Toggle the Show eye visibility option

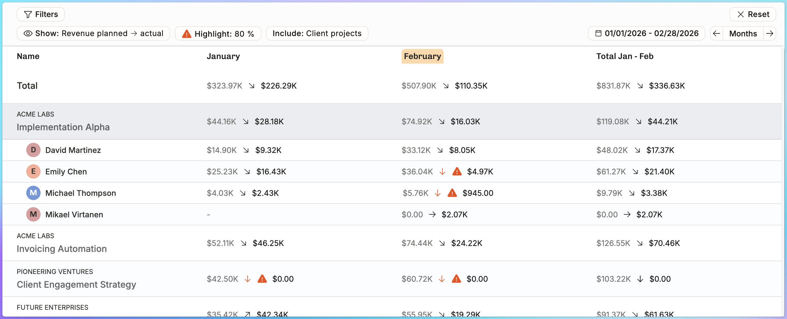click(x=93, y=33)
